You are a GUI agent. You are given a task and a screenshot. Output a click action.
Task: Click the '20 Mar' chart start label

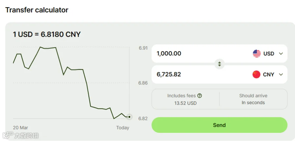(x=20, y=128)
